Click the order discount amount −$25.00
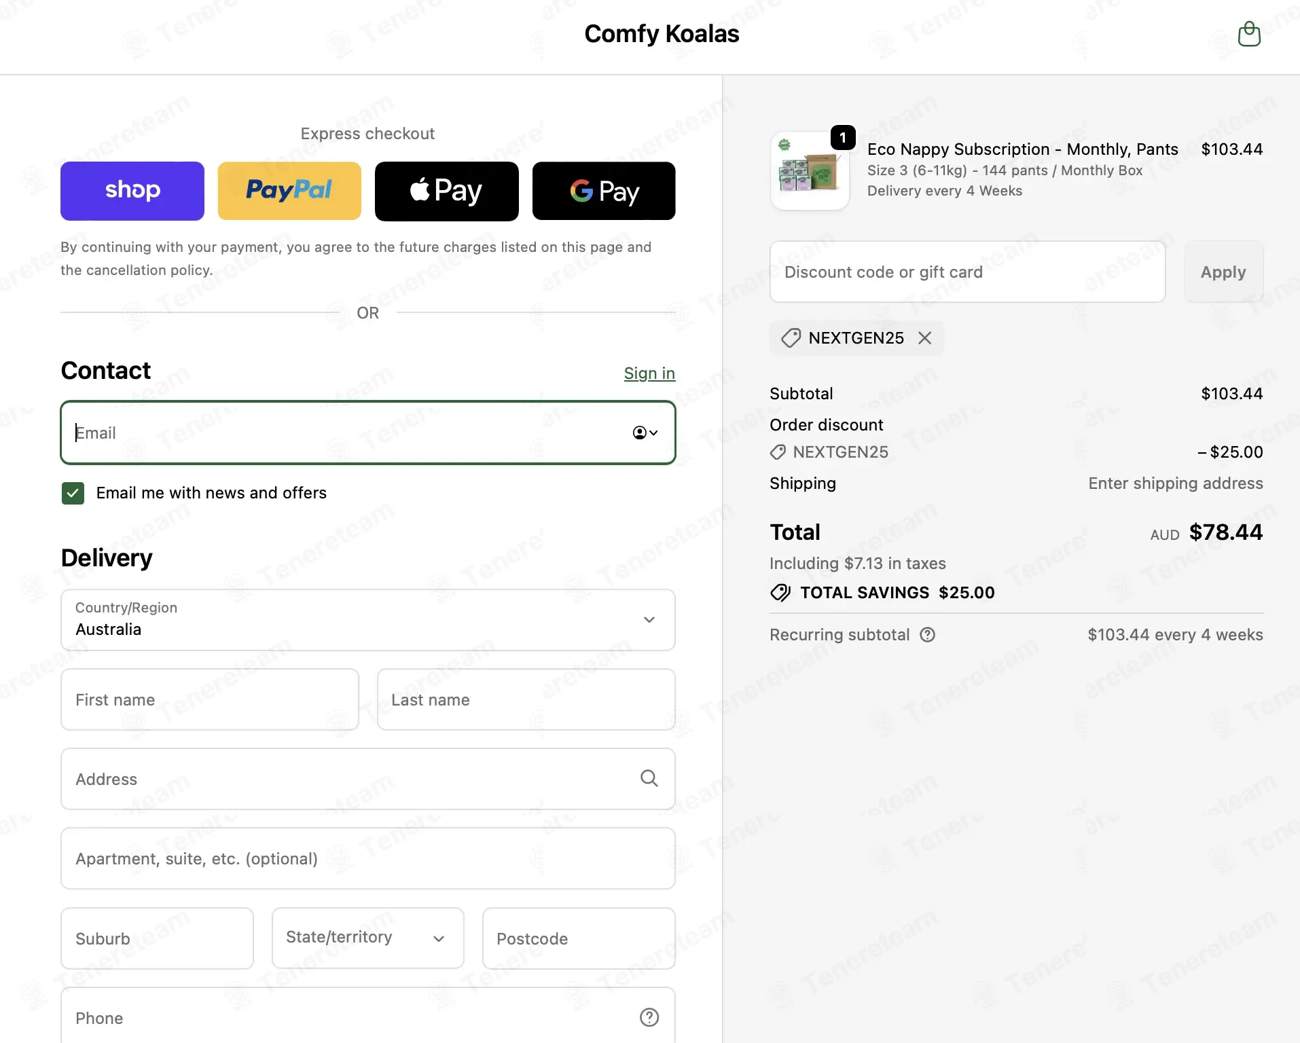 coord(1230,452)
